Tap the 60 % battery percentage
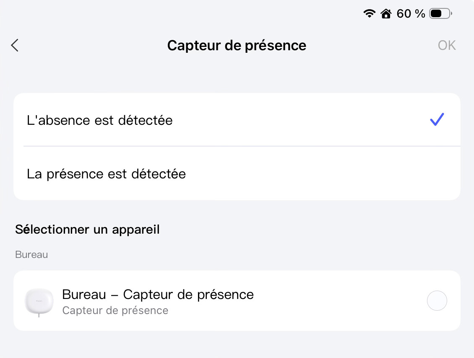The image size is (474, 358). 411,14
